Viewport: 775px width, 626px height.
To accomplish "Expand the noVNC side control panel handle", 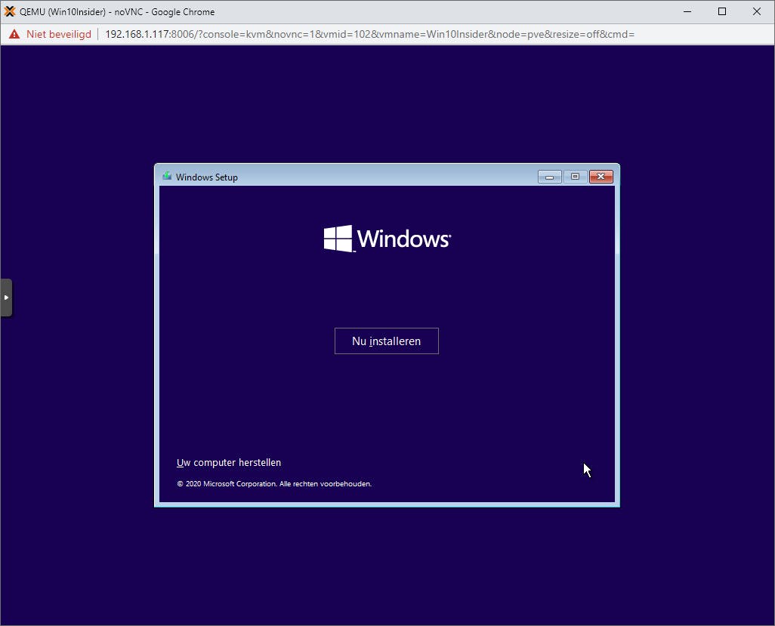I will tap(6, 298).
